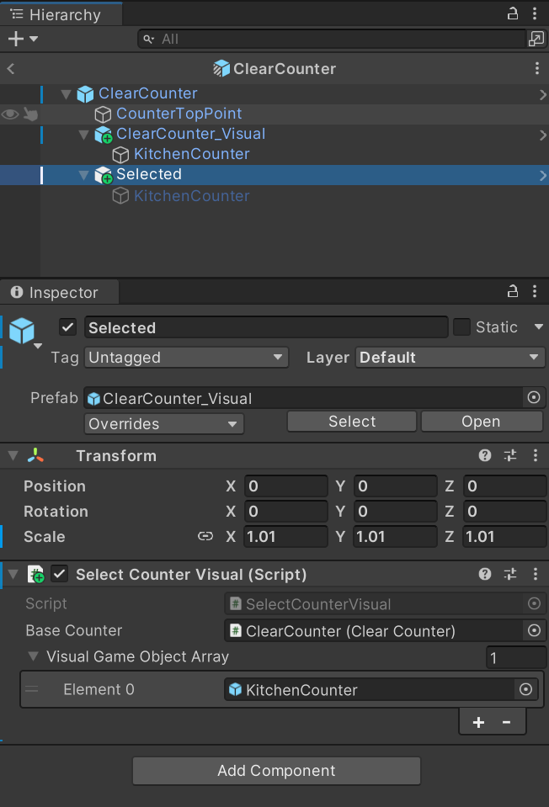Click the Scale X value field
Viewport: 549px width, 807px height.
(x=285, y=536)
